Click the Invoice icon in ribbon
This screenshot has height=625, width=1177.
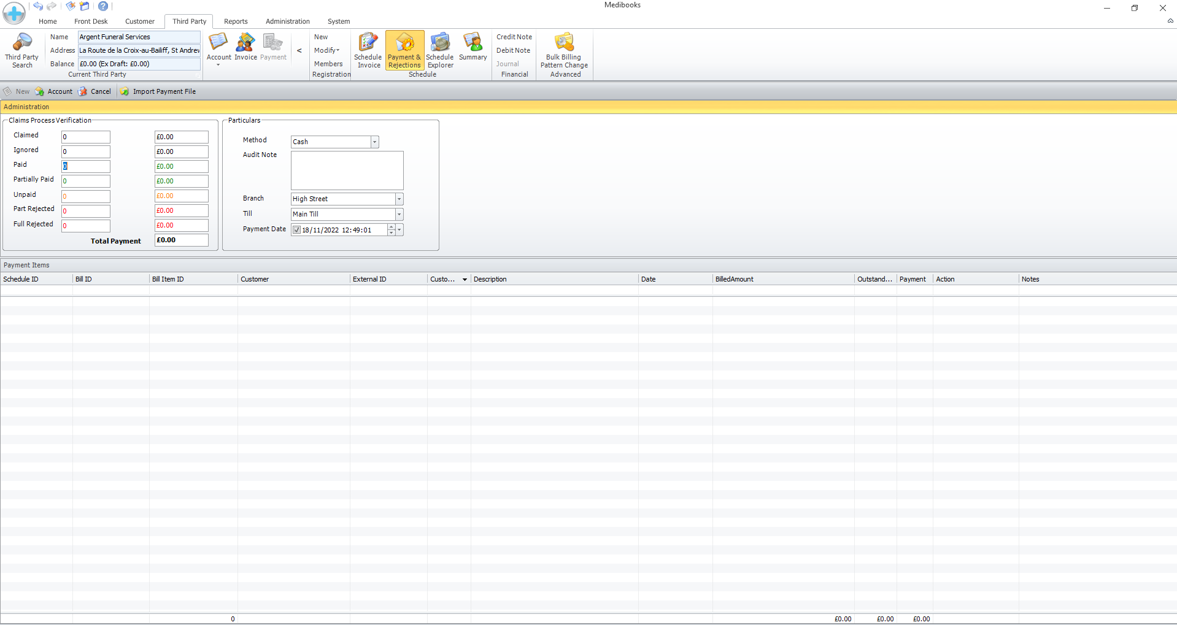point(245,47)
